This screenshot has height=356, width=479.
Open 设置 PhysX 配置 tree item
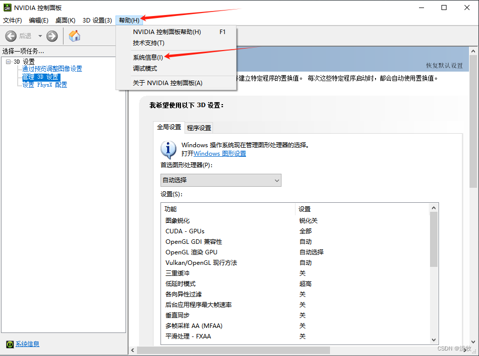click(45, 85)
